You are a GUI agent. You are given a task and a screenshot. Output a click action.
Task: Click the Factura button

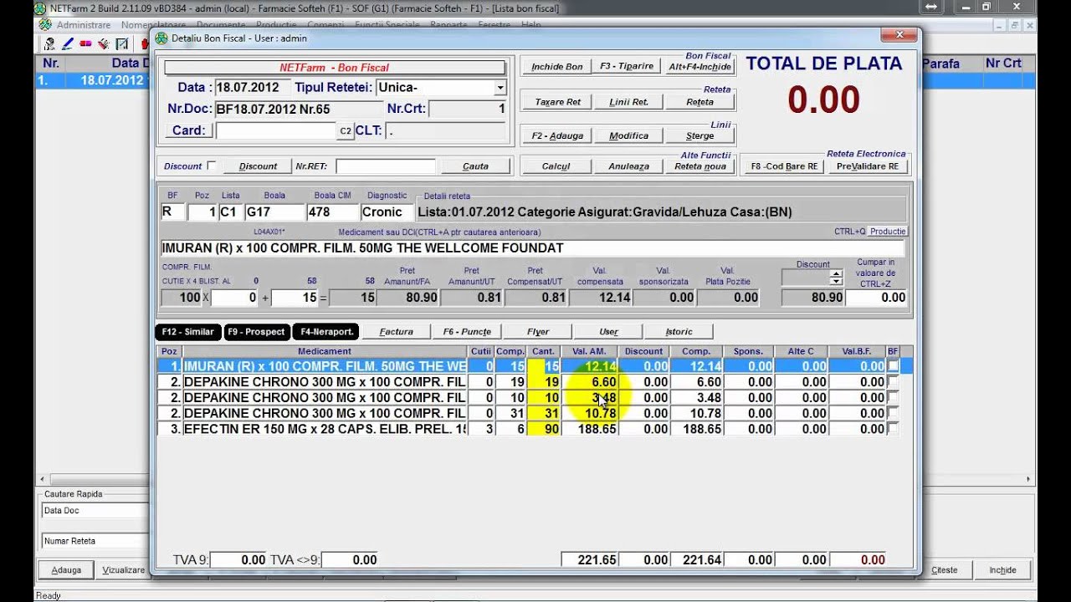[x=396, y=332]
